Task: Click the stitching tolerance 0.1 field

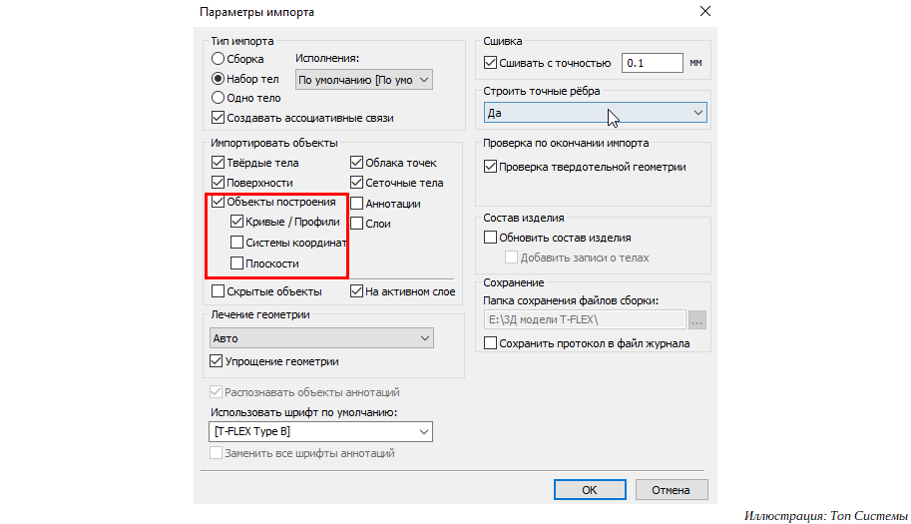Action: [x=652, y=63]
